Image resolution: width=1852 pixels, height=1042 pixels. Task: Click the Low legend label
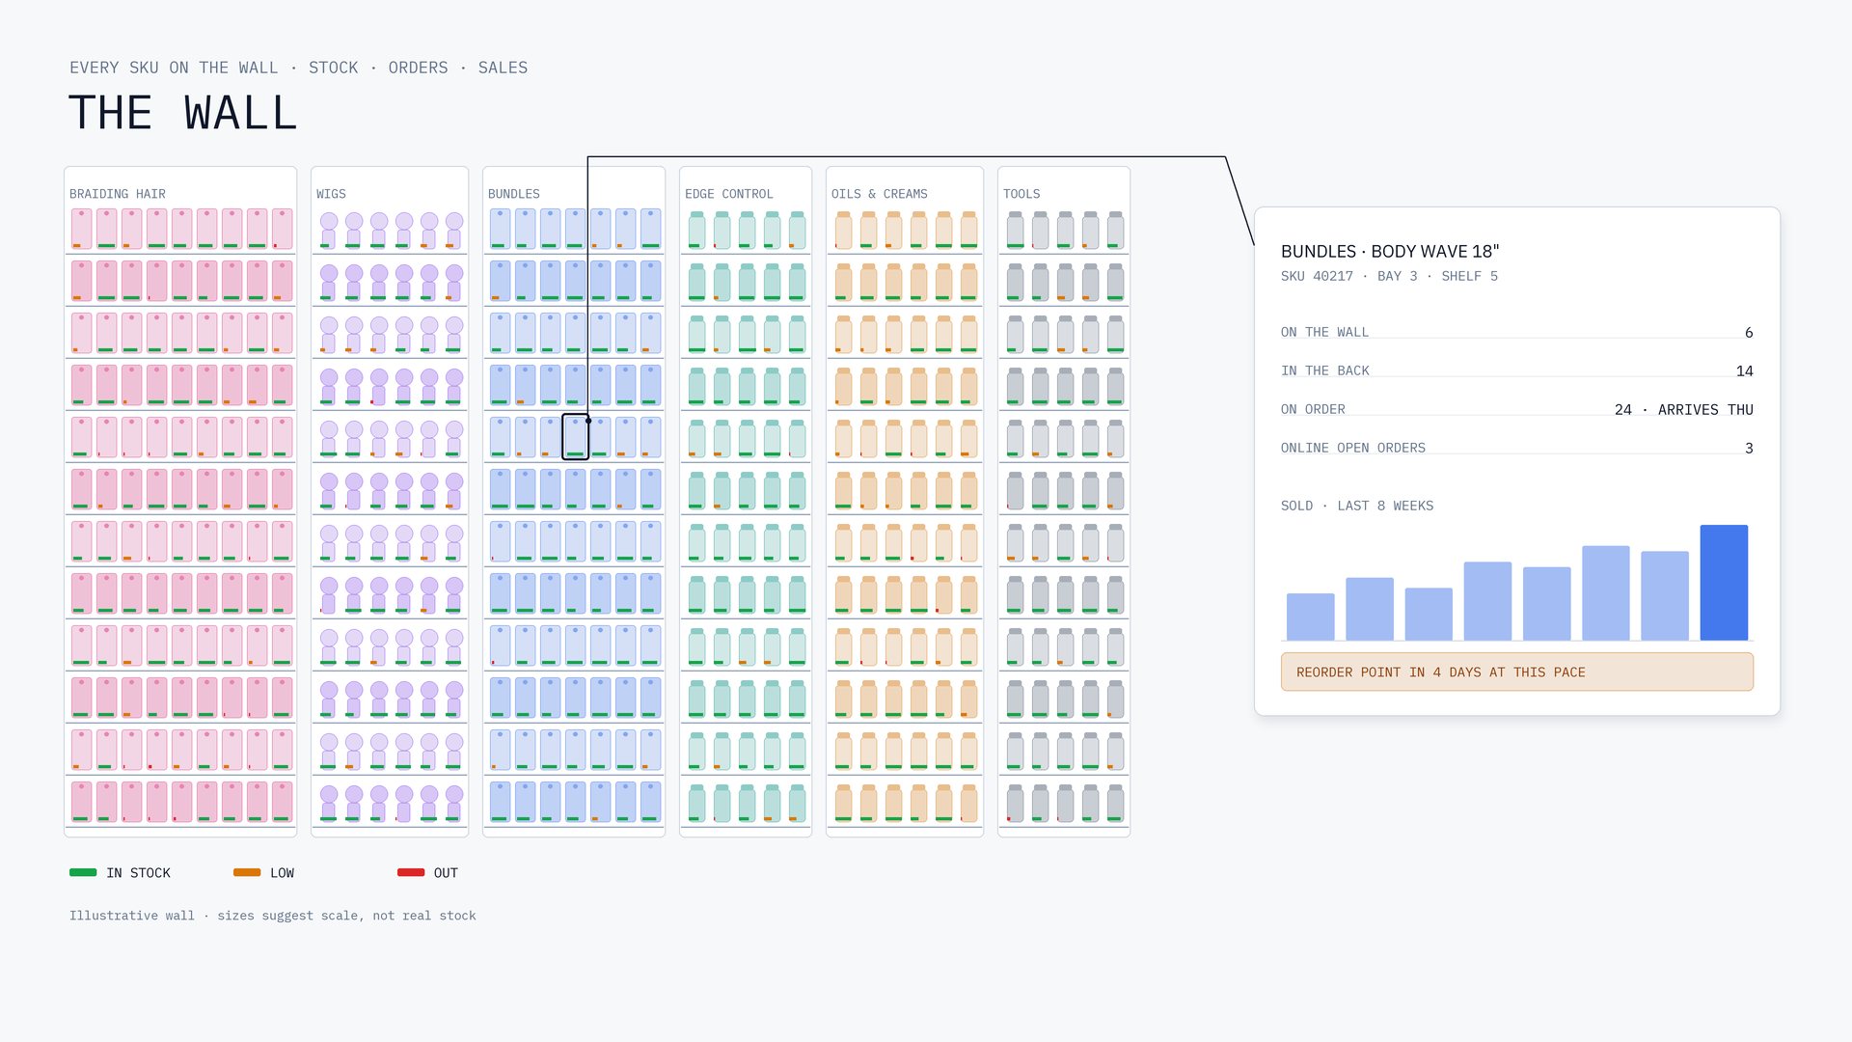click(282, 873)
